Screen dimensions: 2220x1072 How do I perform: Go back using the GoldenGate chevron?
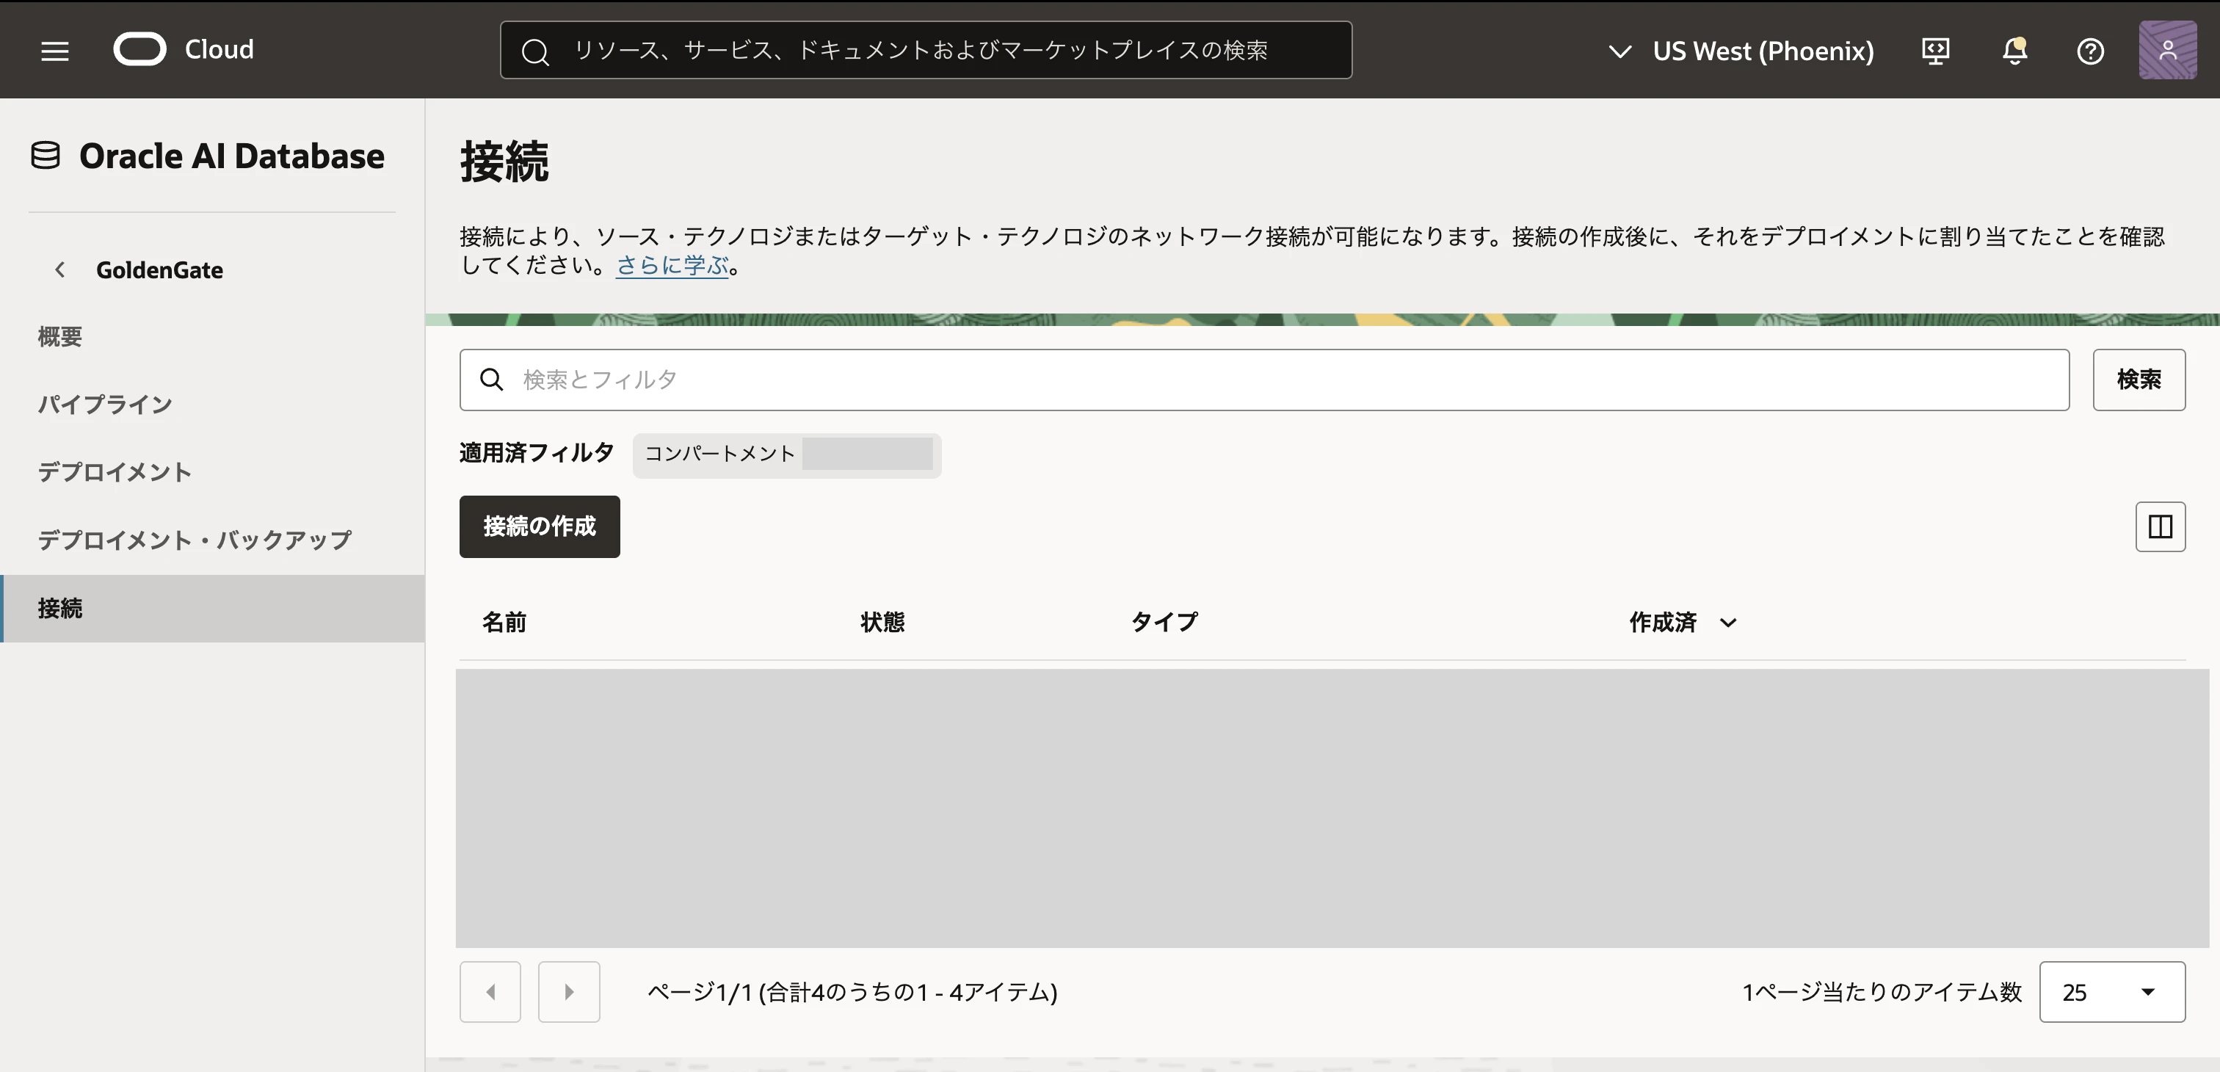click(59, 269)
